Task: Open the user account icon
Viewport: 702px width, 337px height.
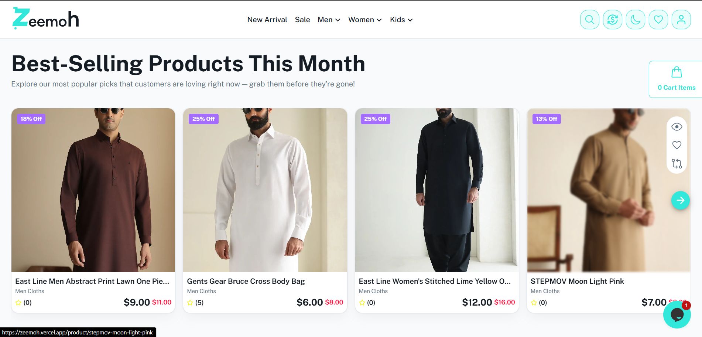Action: 681,20
